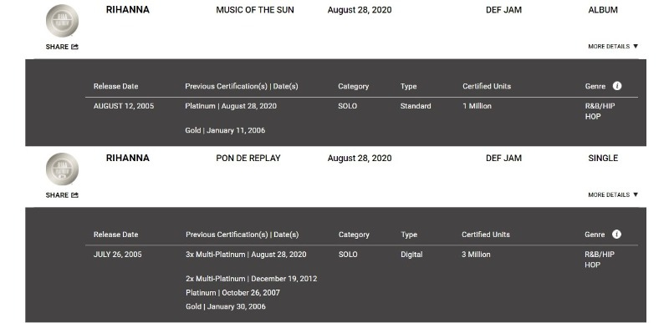Collapse More Details for Music of the Sun
Viewport: 669px width, 323px height.
coord(613,47)
